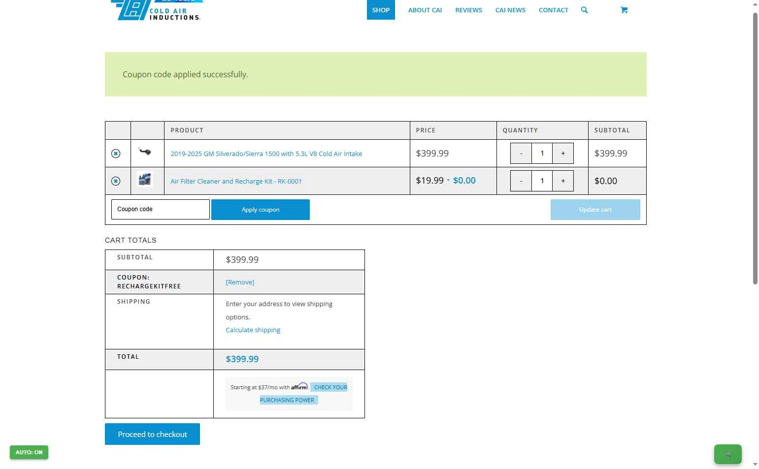
Task: Select quantity field for Silverado Cold Air Intake
Action: 542,153
